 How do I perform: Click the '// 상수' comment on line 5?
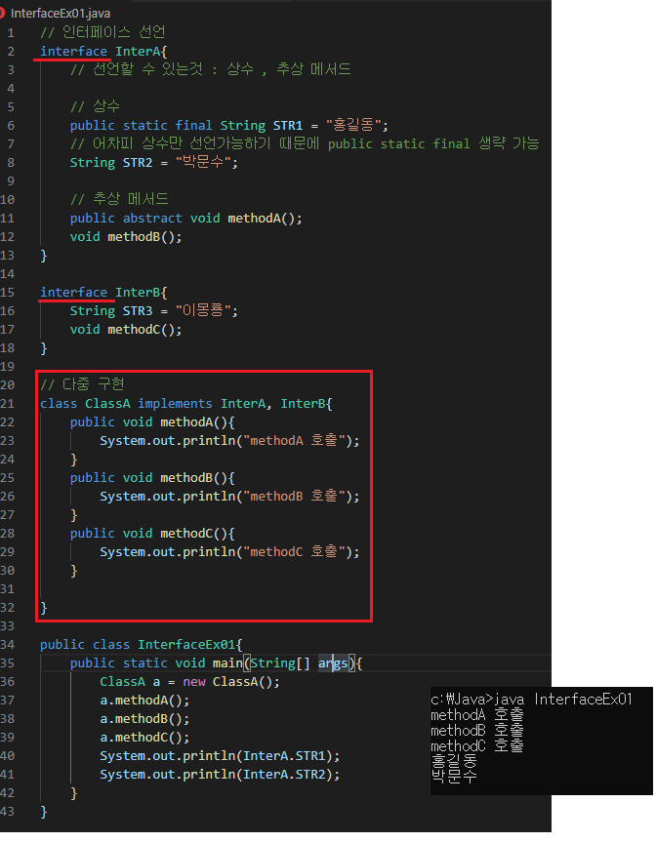coord(95,106)
